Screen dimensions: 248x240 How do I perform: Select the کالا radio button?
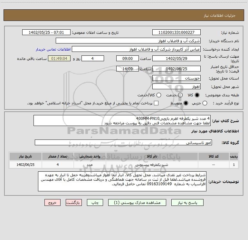pyautogui.click(x=197, y=95)
